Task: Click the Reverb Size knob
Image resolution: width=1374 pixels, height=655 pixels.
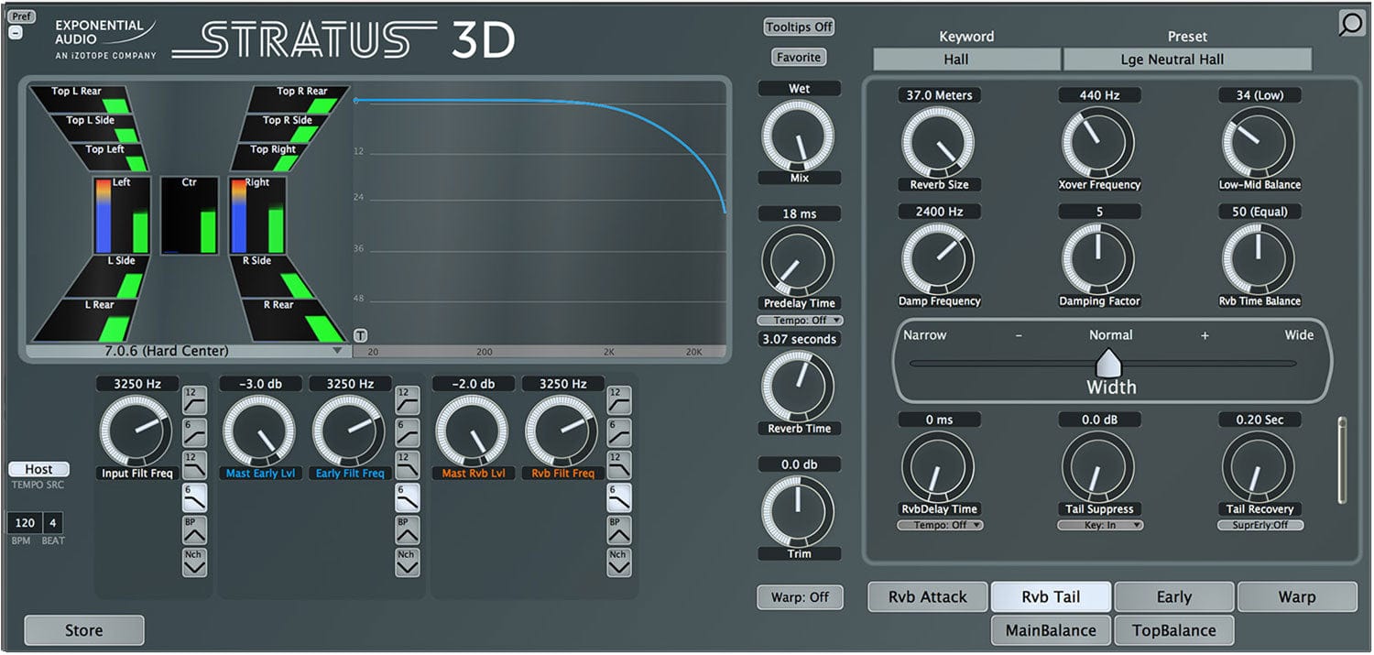Action: pos(938,143)
